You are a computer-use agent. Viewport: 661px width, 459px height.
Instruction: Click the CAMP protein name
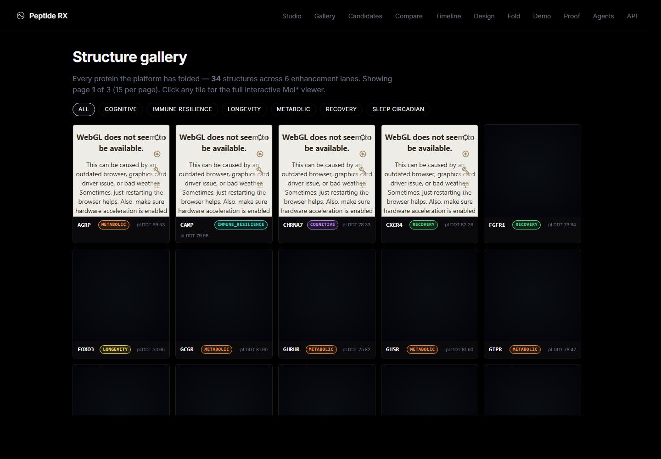[187, 225]
